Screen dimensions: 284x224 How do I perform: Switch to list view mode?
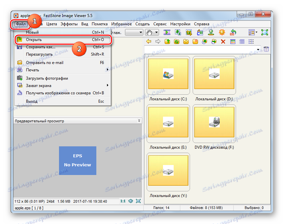(x=251, y=41)
